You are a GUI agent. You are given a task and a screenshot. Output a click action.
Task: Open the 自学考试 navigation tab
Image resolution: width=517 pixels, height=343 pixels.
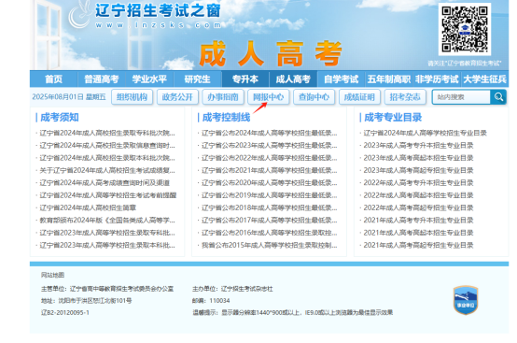pos(341,79)
